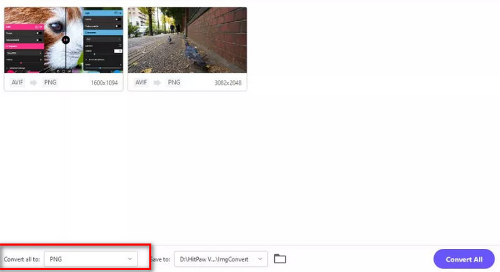This screenshot has height=272, width=500.
Task: Click the arrow icon under pigeon street image
Action: [157, 83]
